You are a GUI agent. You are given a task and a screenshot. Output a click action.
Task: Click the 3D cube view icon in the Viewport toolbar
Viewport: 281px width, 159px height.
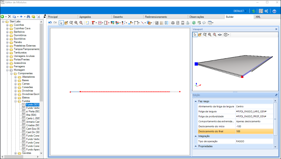tap(226, 35)
